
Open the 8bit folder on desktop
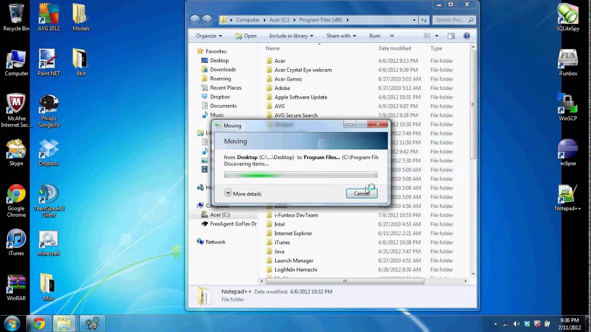(x=81, y=63)
